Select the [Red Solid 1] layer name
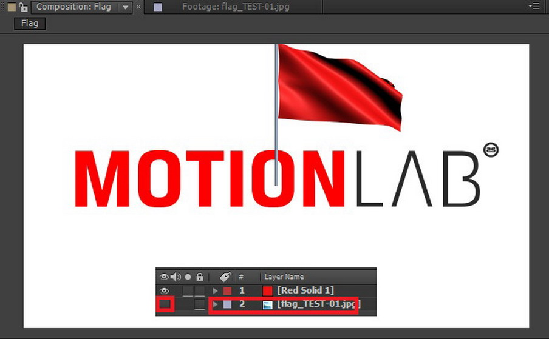This screenshot has height=339, width=549. tap(305, 290)
